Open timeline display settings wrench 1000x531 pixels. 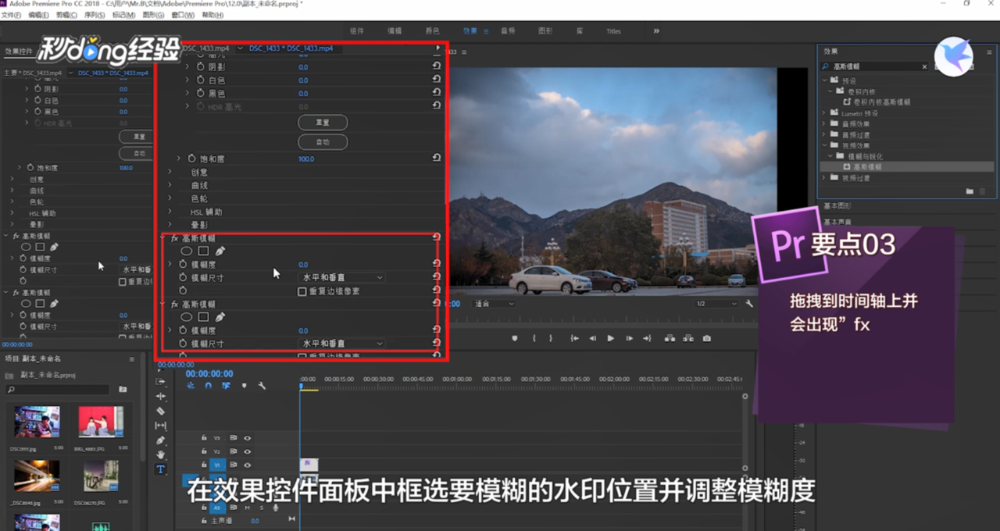point(262,386)
